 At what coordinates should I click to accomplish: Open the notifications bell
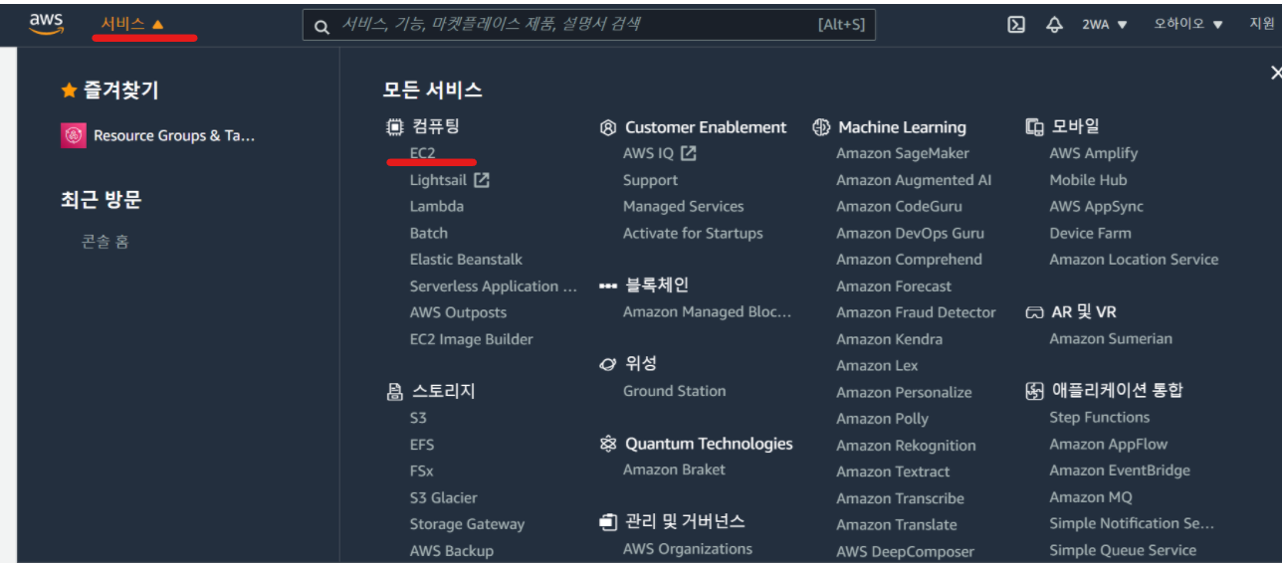tap(1054, 25)
